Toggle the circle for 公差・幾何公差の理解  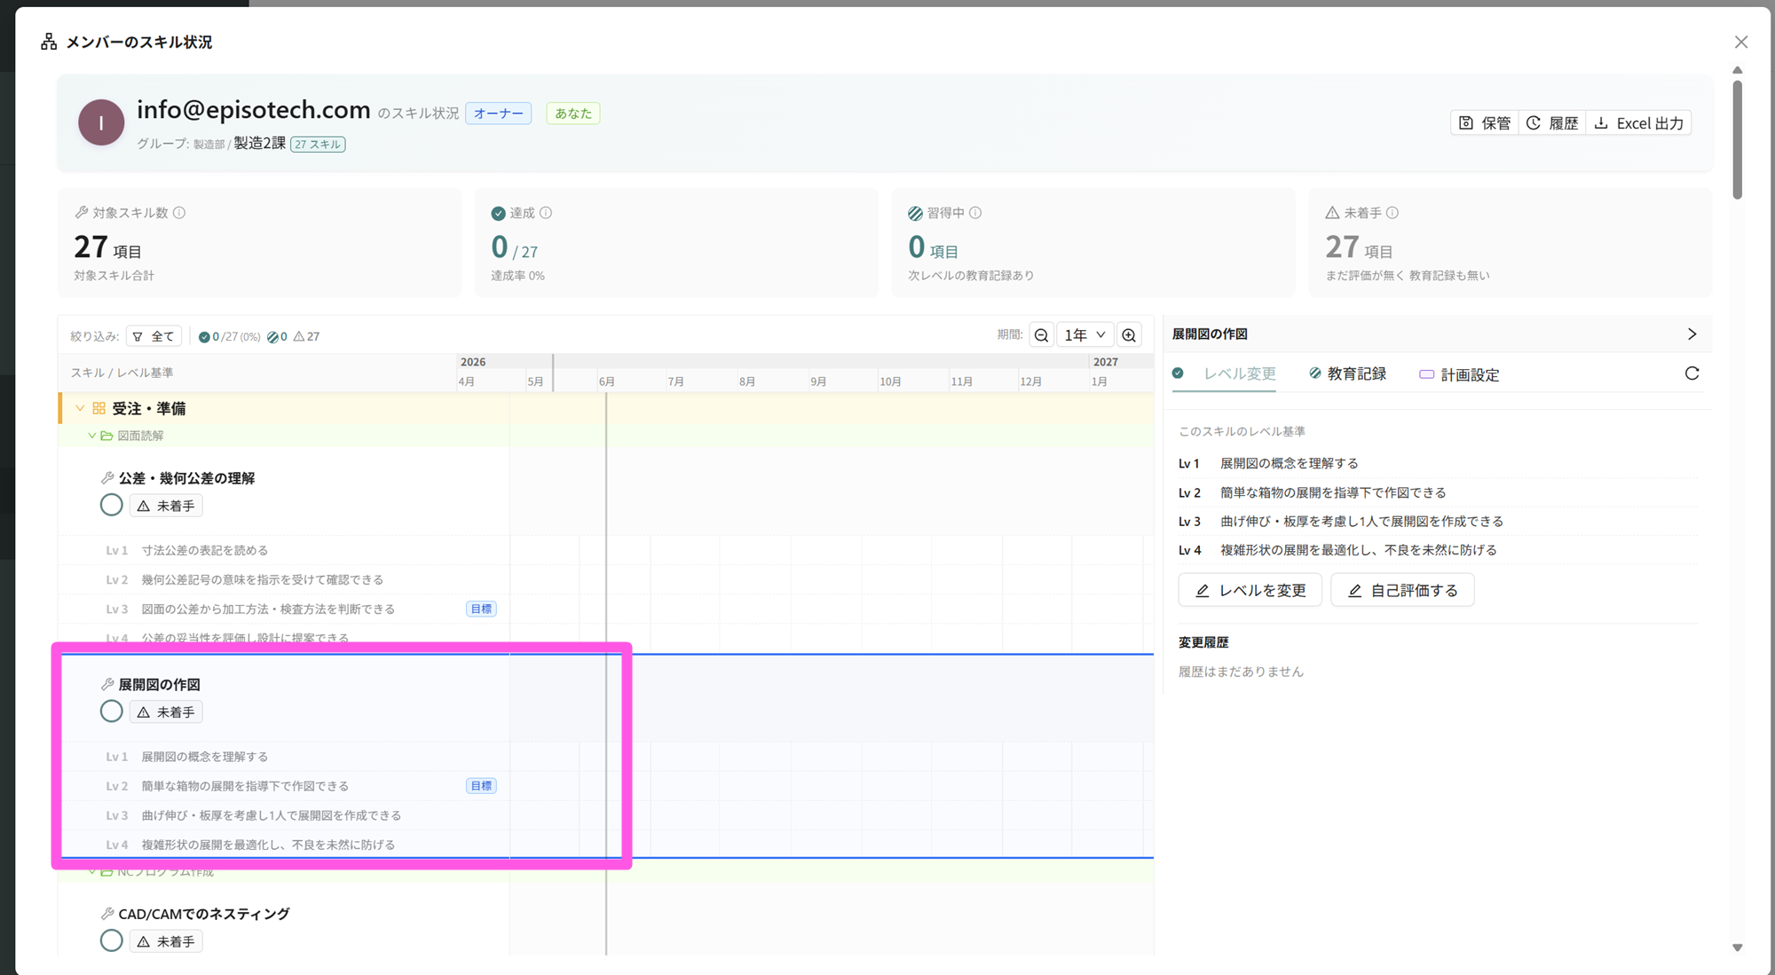[x=111, y=505]
